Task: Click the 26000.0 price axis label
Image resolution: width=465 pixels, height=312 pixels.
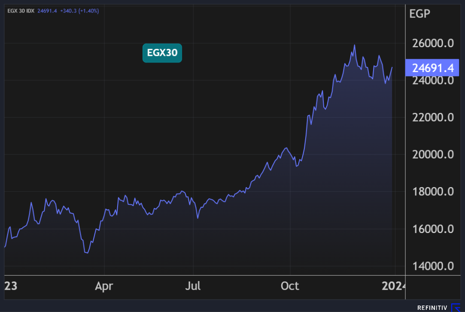Action: tap(432, 44)
